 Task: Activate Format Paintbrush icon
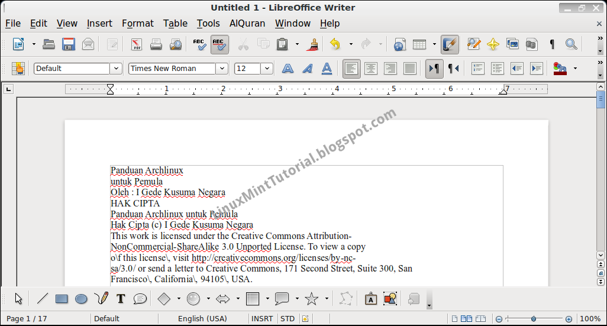point(313,44)
